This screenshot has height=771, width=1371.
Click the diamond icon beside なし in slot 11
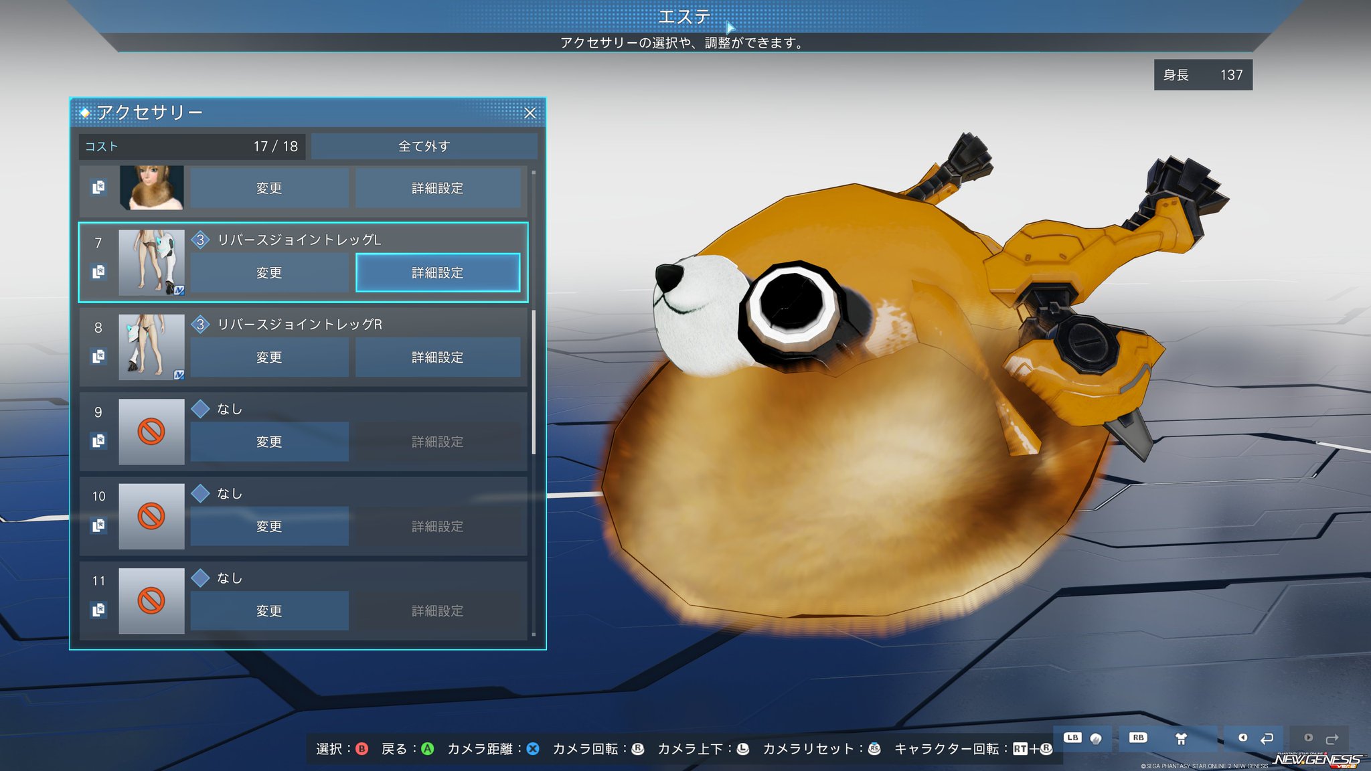coord(200,578)
